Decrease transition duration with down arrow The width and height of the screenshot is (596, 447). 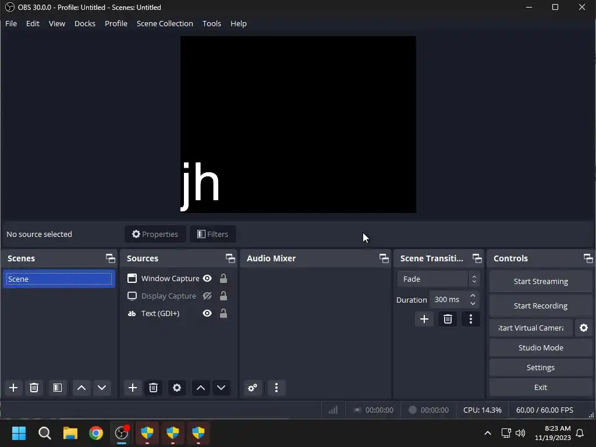[473, 303]
